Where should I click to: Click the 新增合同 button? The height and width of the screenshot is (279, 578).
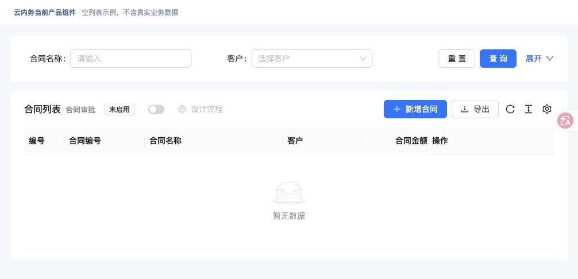[x=415, y=109]
